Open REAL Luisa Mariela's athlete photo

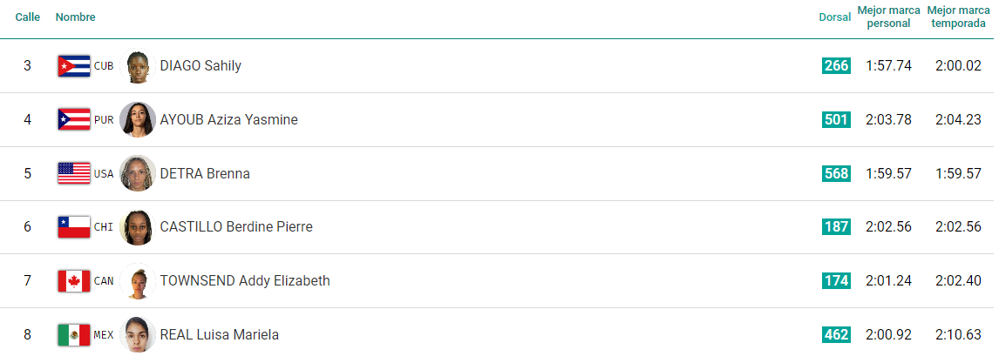click(138, 335)
